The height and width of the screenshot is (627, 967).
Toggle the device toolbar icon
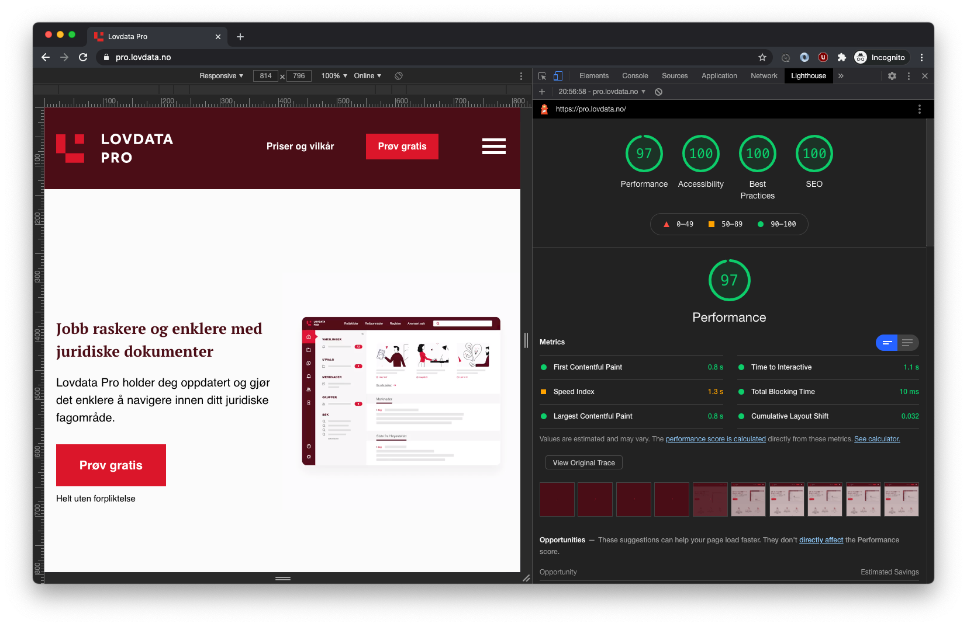point(558,76)
